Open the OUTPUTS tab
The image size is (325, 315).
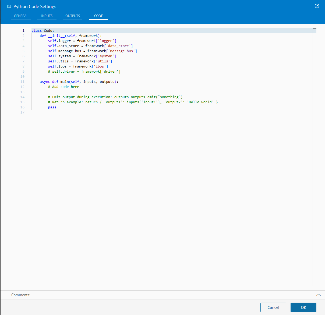coord(72,16)
